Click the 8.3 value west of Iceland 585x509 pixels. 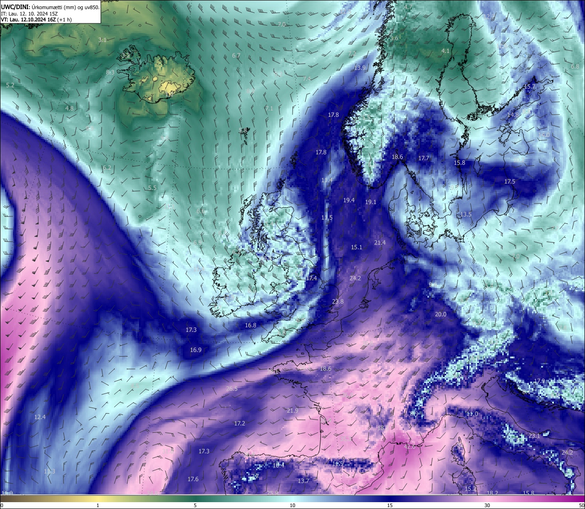tap(111, 73)
